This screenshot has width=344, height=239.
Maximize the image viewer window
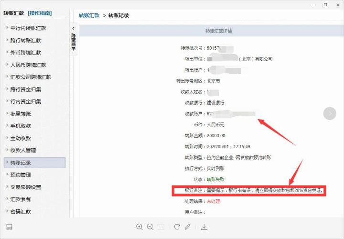pos(325,5)
